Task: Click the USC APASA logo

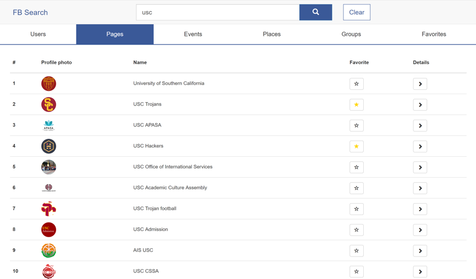Action: [x=48, y=125]
